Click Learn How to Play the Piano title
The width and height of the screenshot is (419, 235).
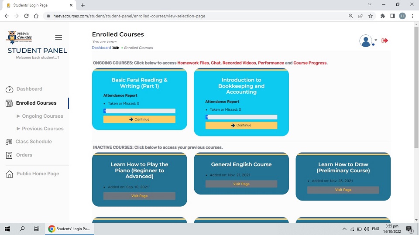coord(140,170)
